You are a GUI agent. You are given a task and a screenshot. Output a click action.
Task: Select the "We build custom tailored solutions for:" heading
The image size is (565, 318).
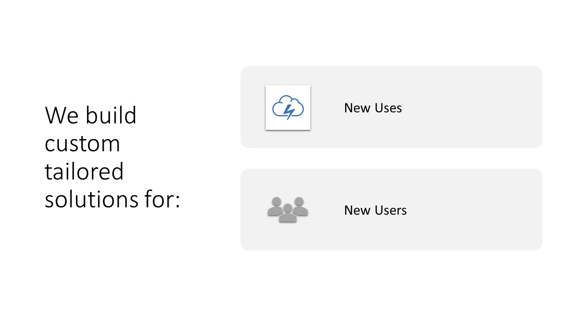113,157
